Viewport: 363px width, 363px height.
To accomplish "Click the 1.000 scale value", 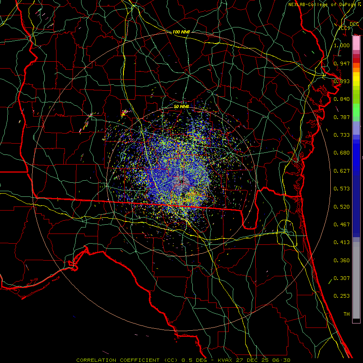I will [342, 45].
